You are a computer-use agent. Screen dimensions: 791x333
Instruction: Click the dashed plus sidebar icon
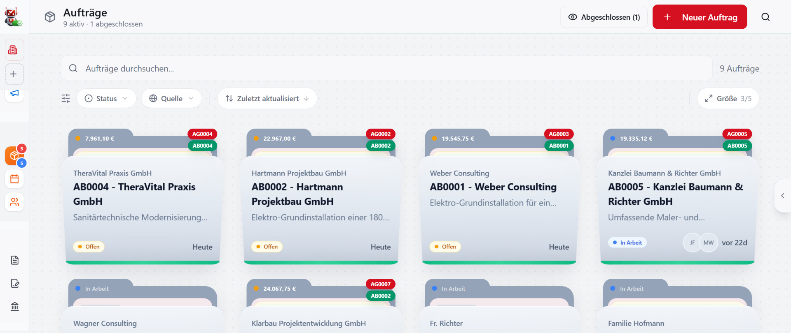click(x=14, y=74)
